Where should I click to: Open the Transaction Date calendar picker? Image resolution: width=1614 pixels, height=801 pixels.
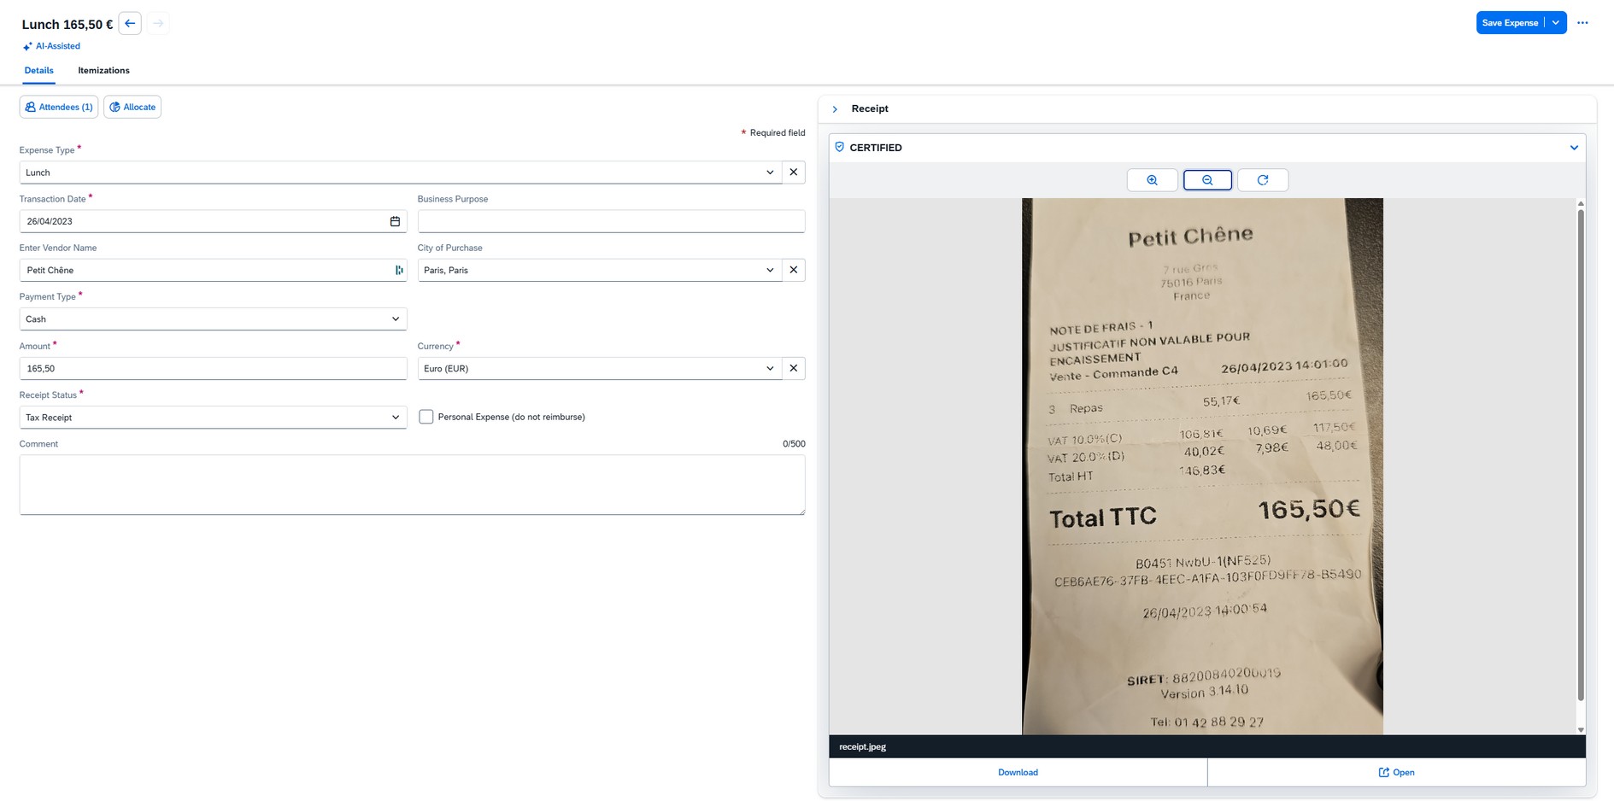tap(395, 221)
